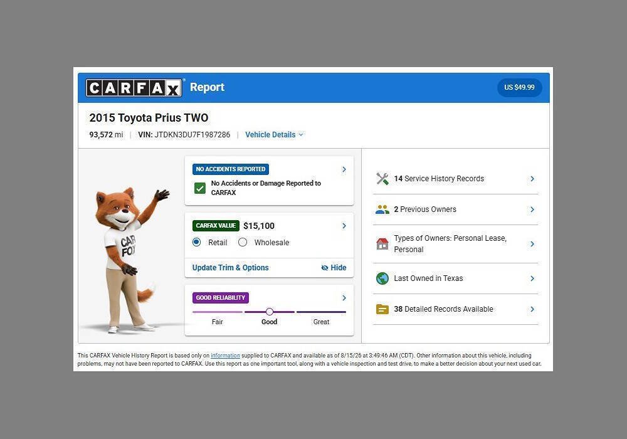Click the reliability slider handle
The width and height of the screenshot is (627, 439).
(x=270, y=312)
